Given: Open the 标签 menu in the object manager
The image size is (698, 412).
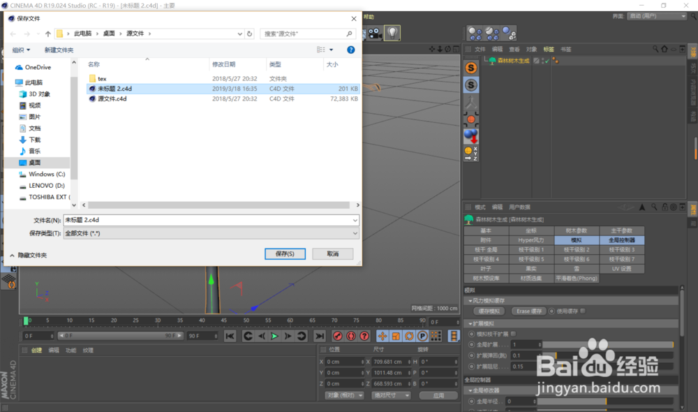Looking at the screenshot, I should [x=549, y=50].
